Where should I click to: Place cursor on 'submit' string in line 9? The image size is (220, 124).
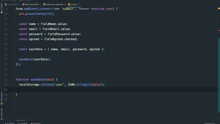[68, 9]
